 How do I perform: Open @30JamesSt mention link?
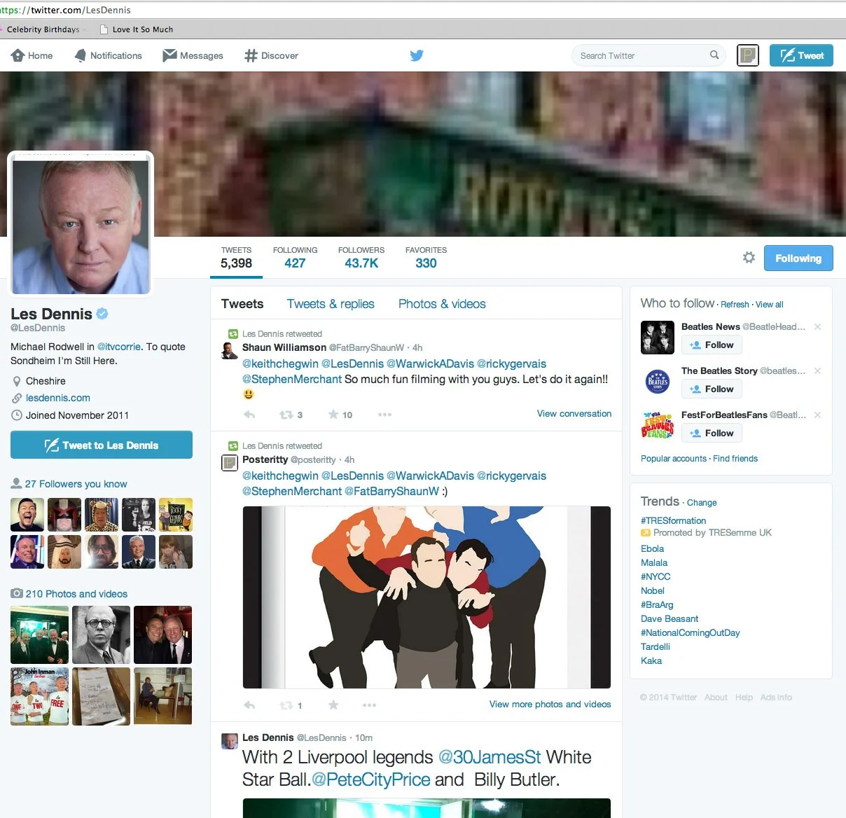(490, 757)
